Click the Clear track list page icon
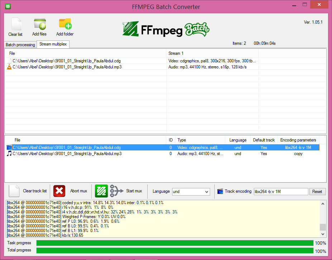 point(14,191)
